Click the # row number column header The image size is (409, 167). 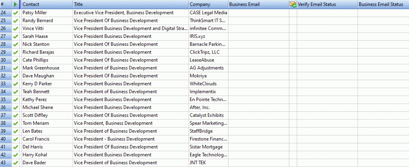[x=6, y=4]
